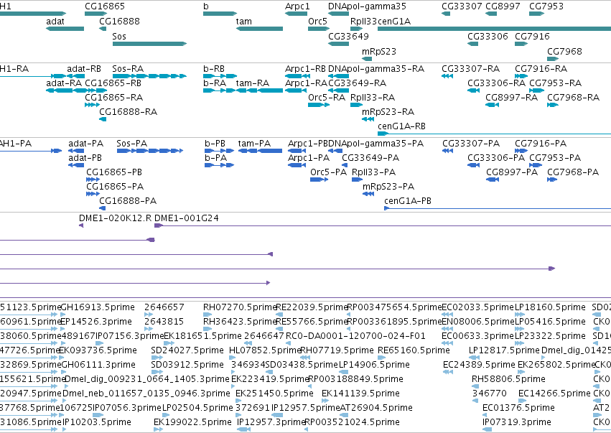Click the cenG1A-RB transcript label
Screen dimensions: 611x433
[402, 126]
